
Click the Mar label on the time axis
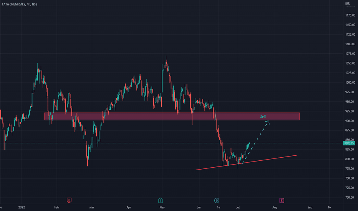pos(91,207)
